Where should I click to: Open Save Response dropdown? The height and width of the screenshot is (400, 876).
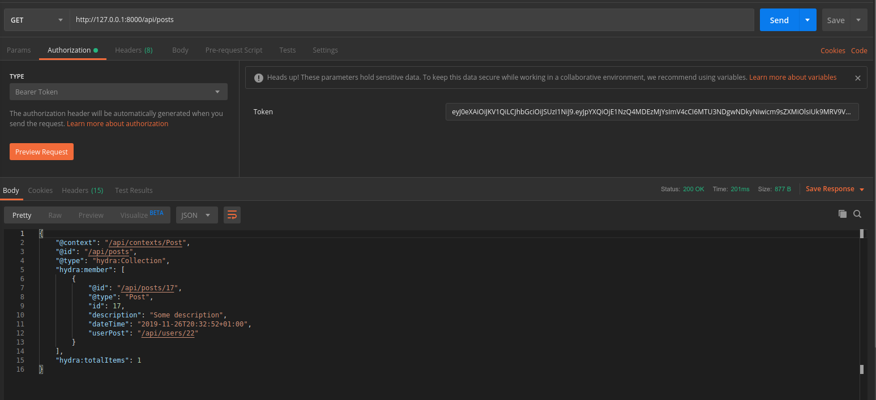tap(835, 189)
